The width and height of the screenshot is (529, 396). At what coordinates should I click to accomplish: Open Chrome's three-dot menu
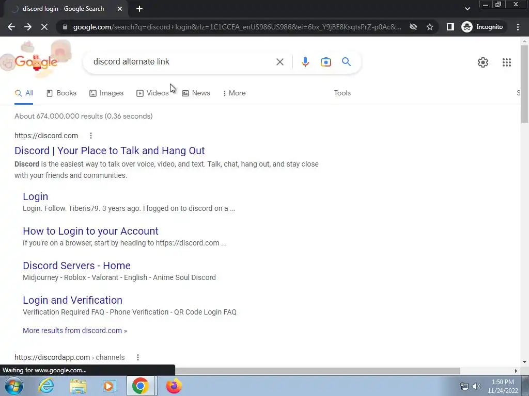coord(518,27)
